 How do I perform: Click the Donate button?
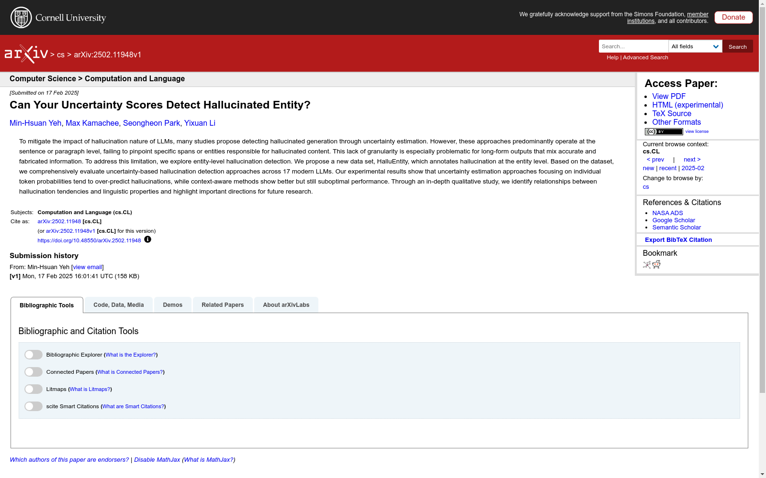pyautogui.click(x=733, y=17)
